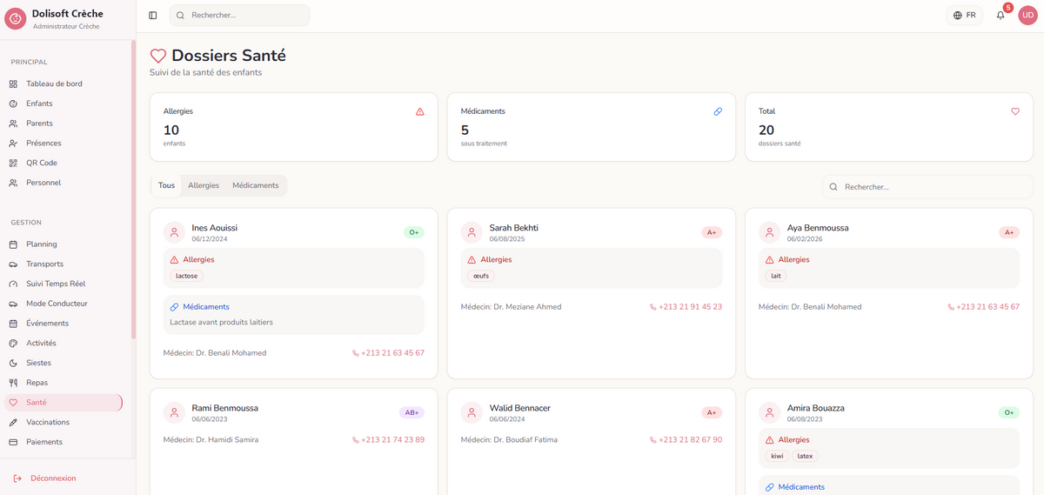
Task: Click Sarah Bekhti's avatar icon
Action: point(472,232)
